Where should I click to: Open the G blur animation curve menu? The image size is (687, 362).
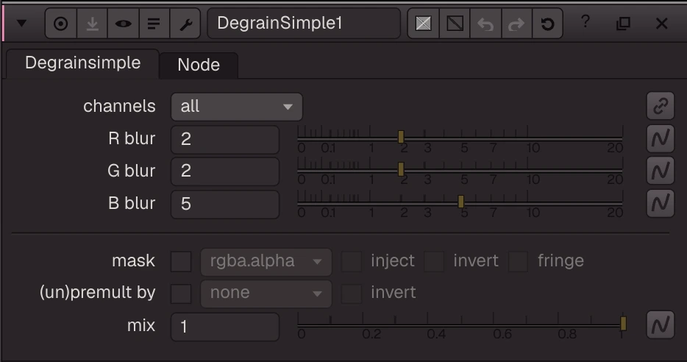[661, 171]
